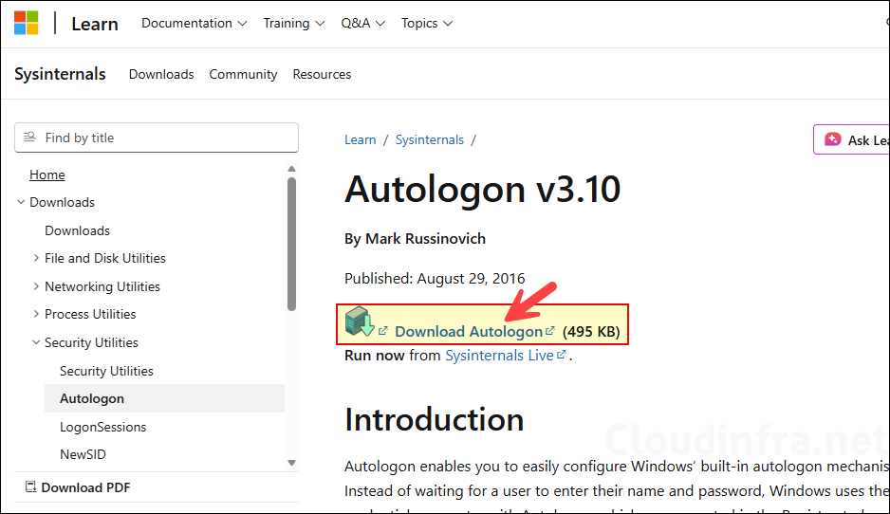Go to Sysinternals breadcrumb link
This screenshot has height=514, width=890.
(x=429, y=139)
